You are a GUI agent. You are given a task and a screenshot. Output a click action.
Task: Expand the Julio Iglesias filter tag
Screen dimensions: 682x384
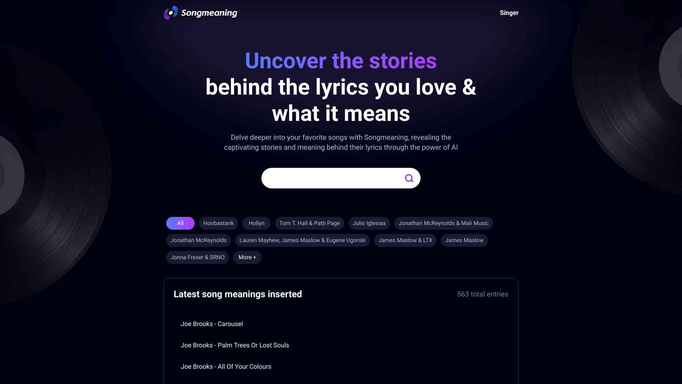(x=369, y=223)
